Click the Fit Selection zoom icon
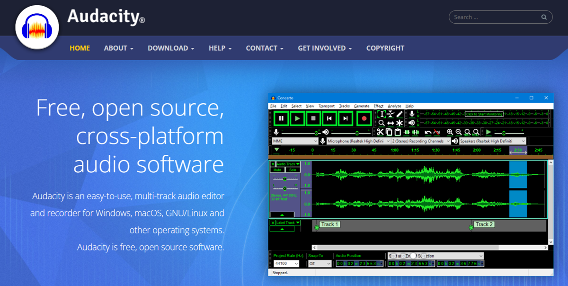The image size is (568, 286). [467, 132]
